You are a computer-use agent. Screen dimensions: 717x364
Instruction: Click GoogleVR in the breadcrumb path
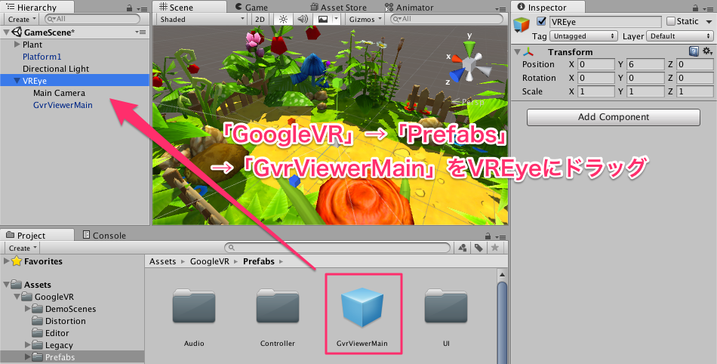coord(209,261)
